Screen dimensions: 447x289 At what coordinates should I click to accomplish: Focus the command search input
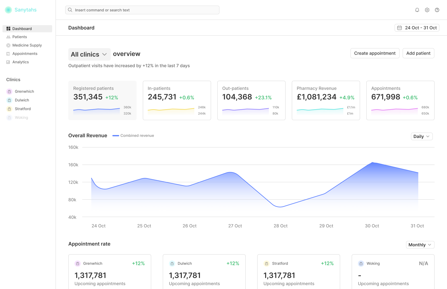click(x=142, y=10)
